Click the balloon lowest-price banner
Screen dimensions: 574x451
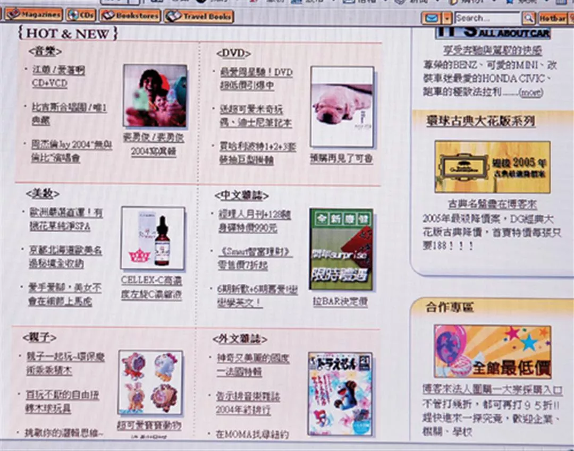point(492,352)
